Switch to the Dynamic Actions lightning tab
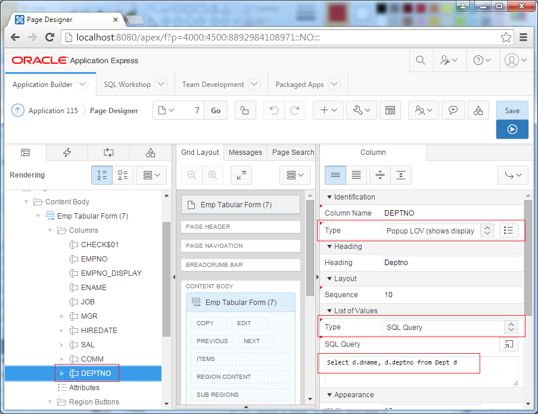Screen dimensions: 538x414 [x=67, y=152]
